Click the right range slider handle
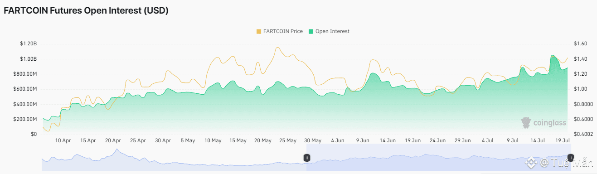Image resolution: width=597 pixels, height=174 pixels. [571, 158]
